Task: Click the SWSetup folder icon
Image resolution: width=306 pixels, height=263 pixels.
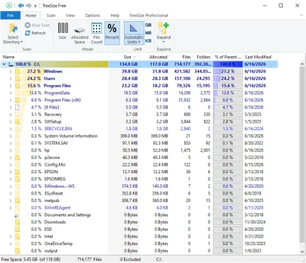Action: tap(17, 122)
